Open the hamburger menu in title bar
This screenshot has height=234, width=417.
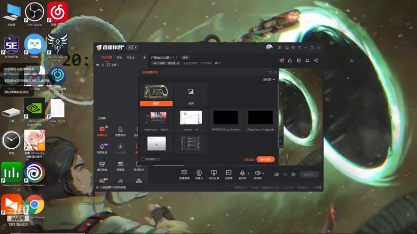click(x=299, y=48)
